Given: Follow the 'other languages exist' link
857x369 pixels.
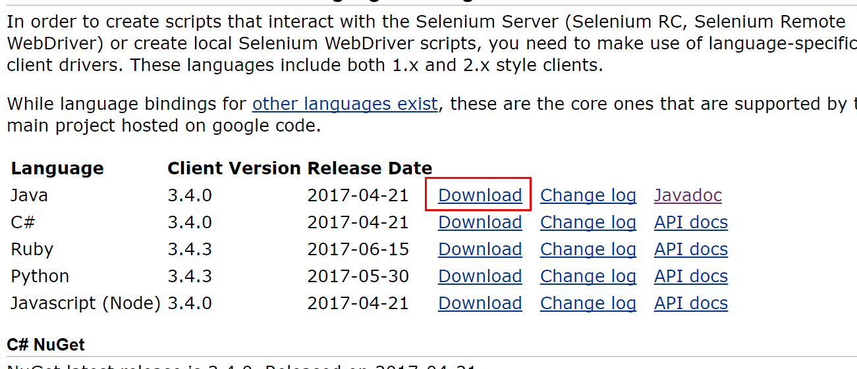Looking at the screenshot, I should [x=345, y=104].
